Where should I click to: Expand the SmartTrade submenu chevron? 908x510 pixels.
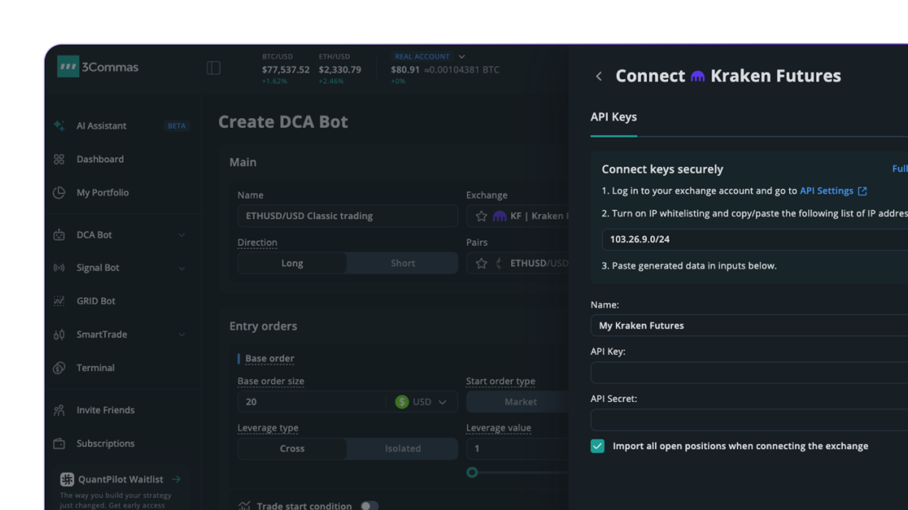(x=181, y=334)
